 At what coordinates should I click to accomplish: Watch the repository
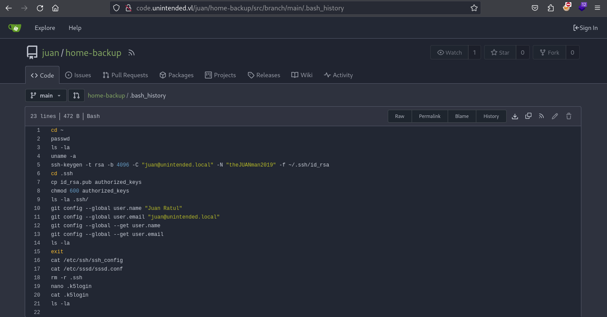449,52
